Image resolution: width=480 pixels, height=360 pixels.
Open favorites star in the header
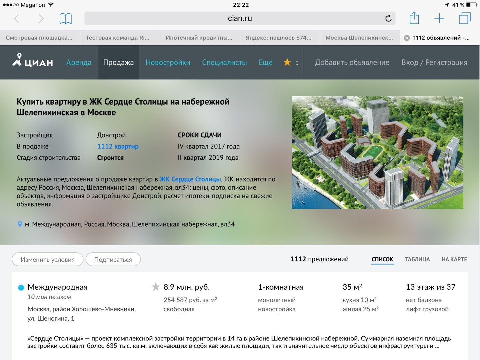pos(287,62)
